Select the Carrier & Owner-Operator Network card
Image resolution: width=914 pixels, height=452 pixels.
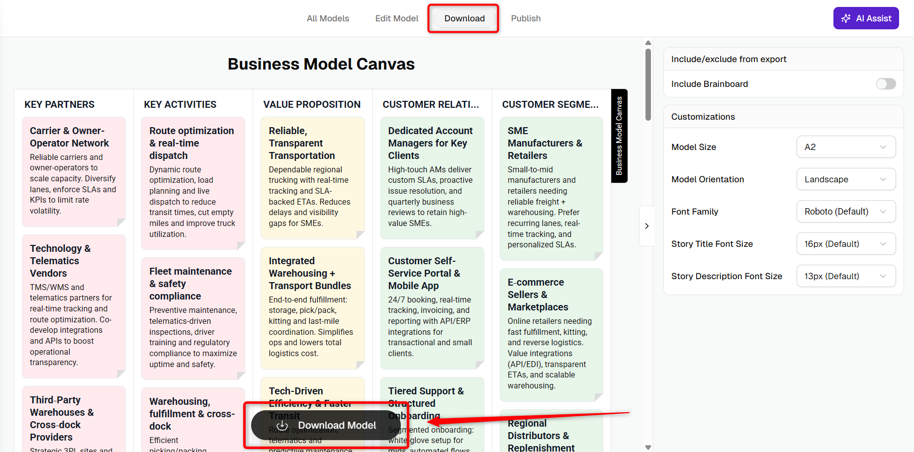pyautogui.click(x=74, y=172)
